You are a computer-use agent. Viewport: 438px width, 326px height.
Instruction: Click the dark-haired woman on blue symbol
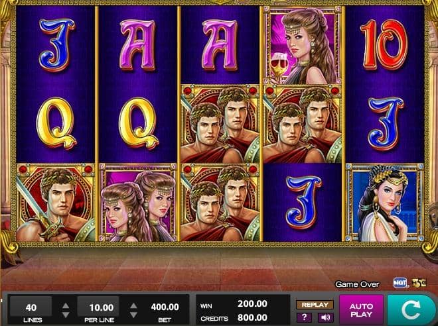(385, 203)
